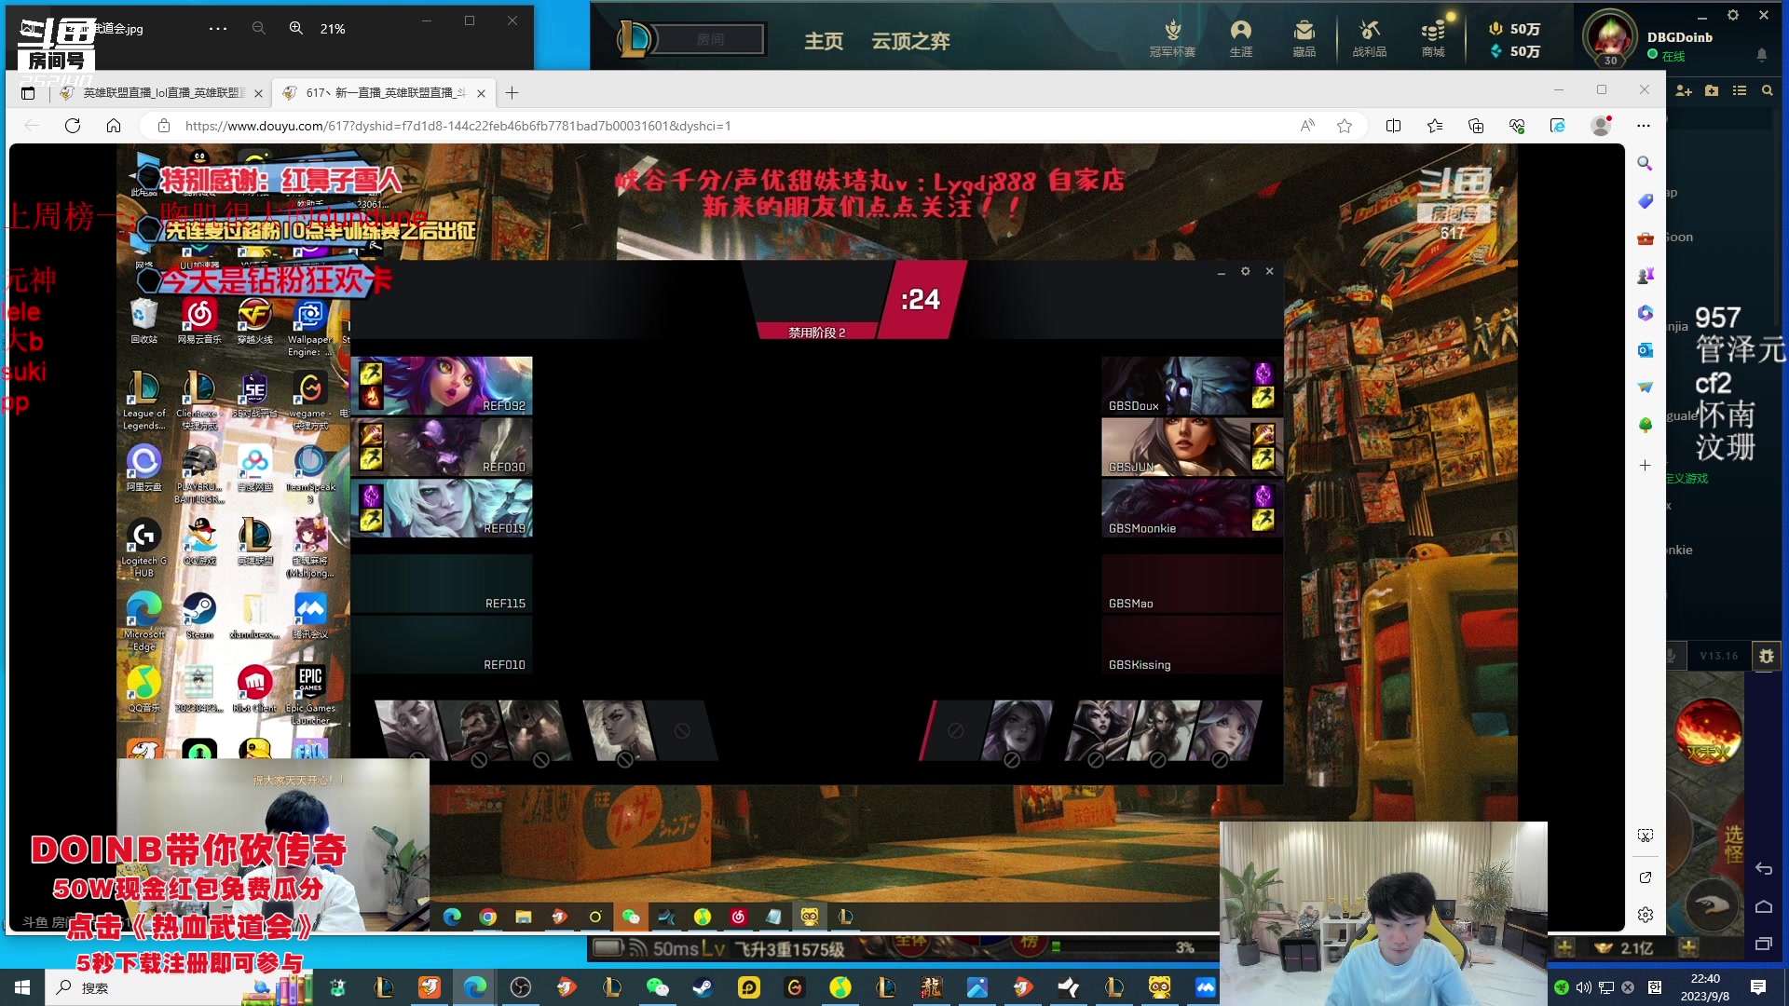The height and width of the screenshot is (1006, 1789).
Task: Toggle Edge split screen view
Action: [x=1393, y=126]
